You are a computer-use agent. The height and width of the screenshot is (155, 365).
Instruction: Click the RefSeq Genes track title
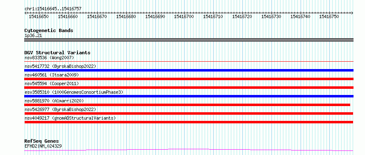(x=42, y=141)
